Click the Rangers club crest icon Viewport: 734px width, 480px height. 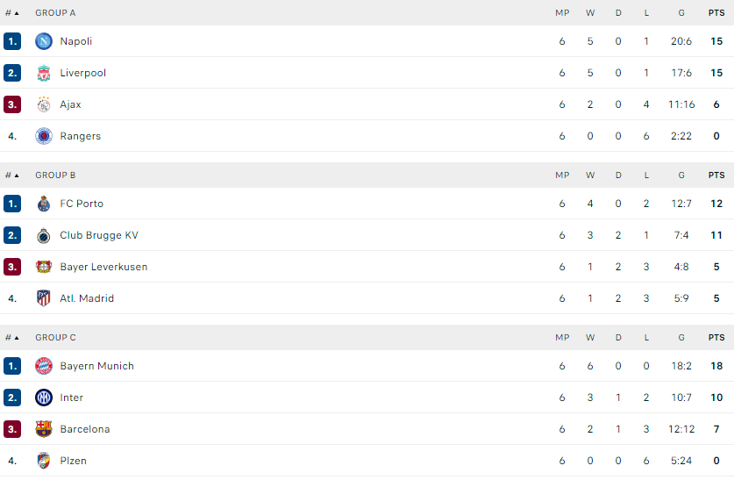[44, 136]
